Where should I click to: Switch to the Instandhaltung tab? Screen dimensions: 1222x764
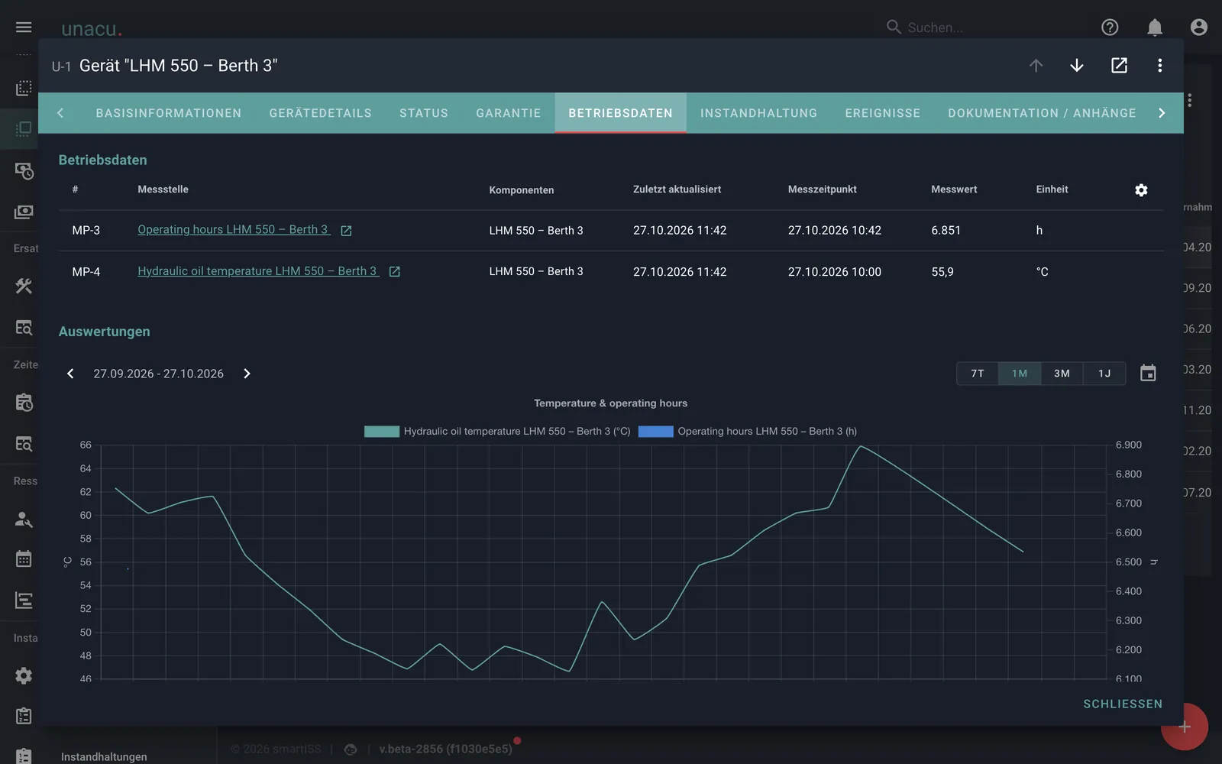tap(759, 113)
